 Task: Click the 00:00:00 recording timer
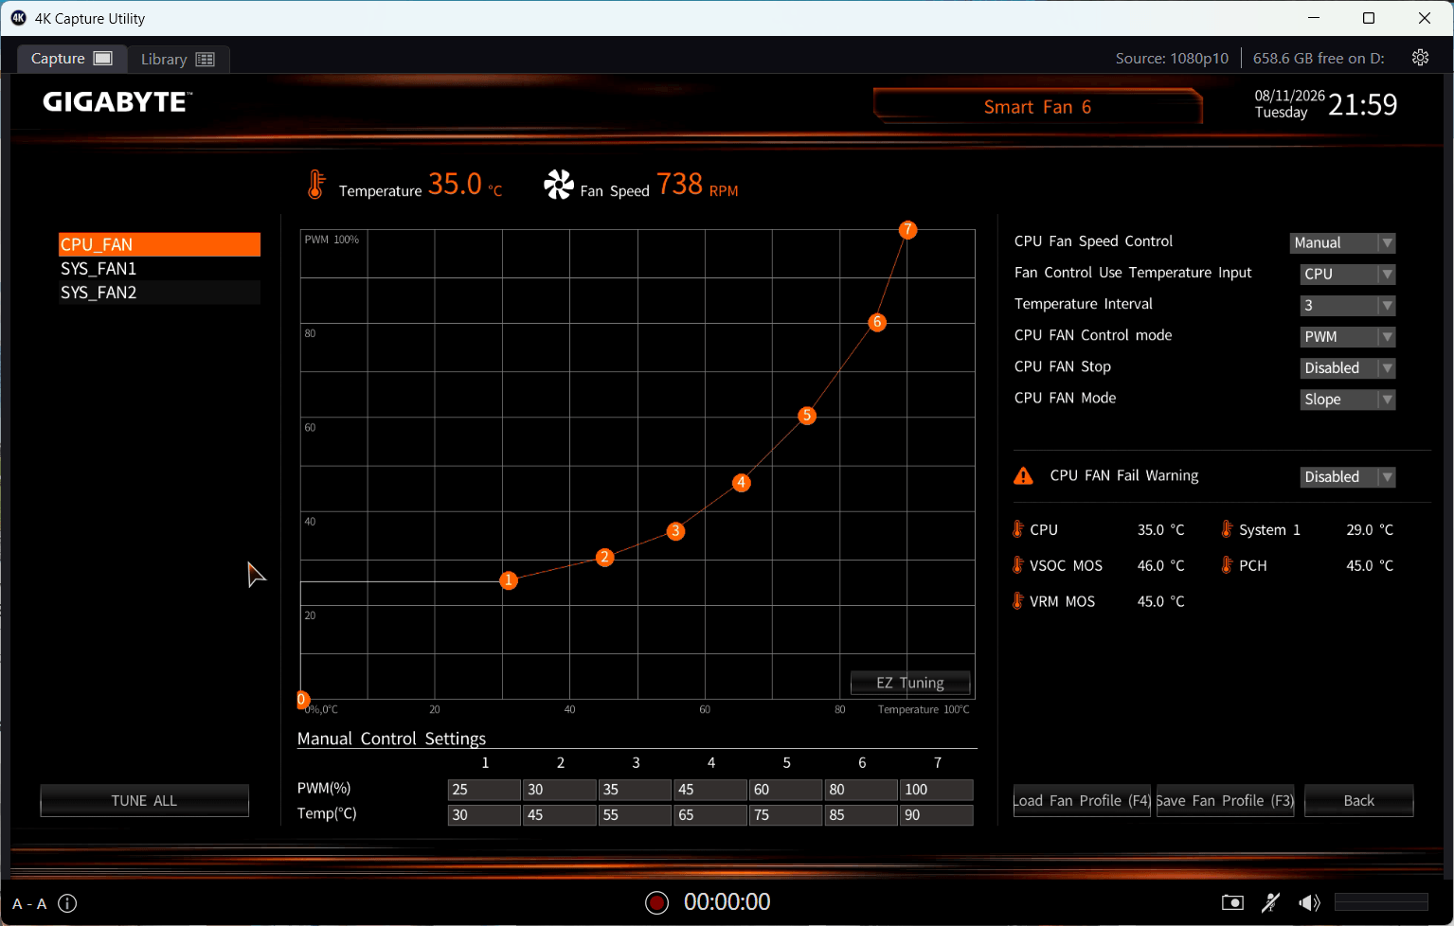point(727,902)
